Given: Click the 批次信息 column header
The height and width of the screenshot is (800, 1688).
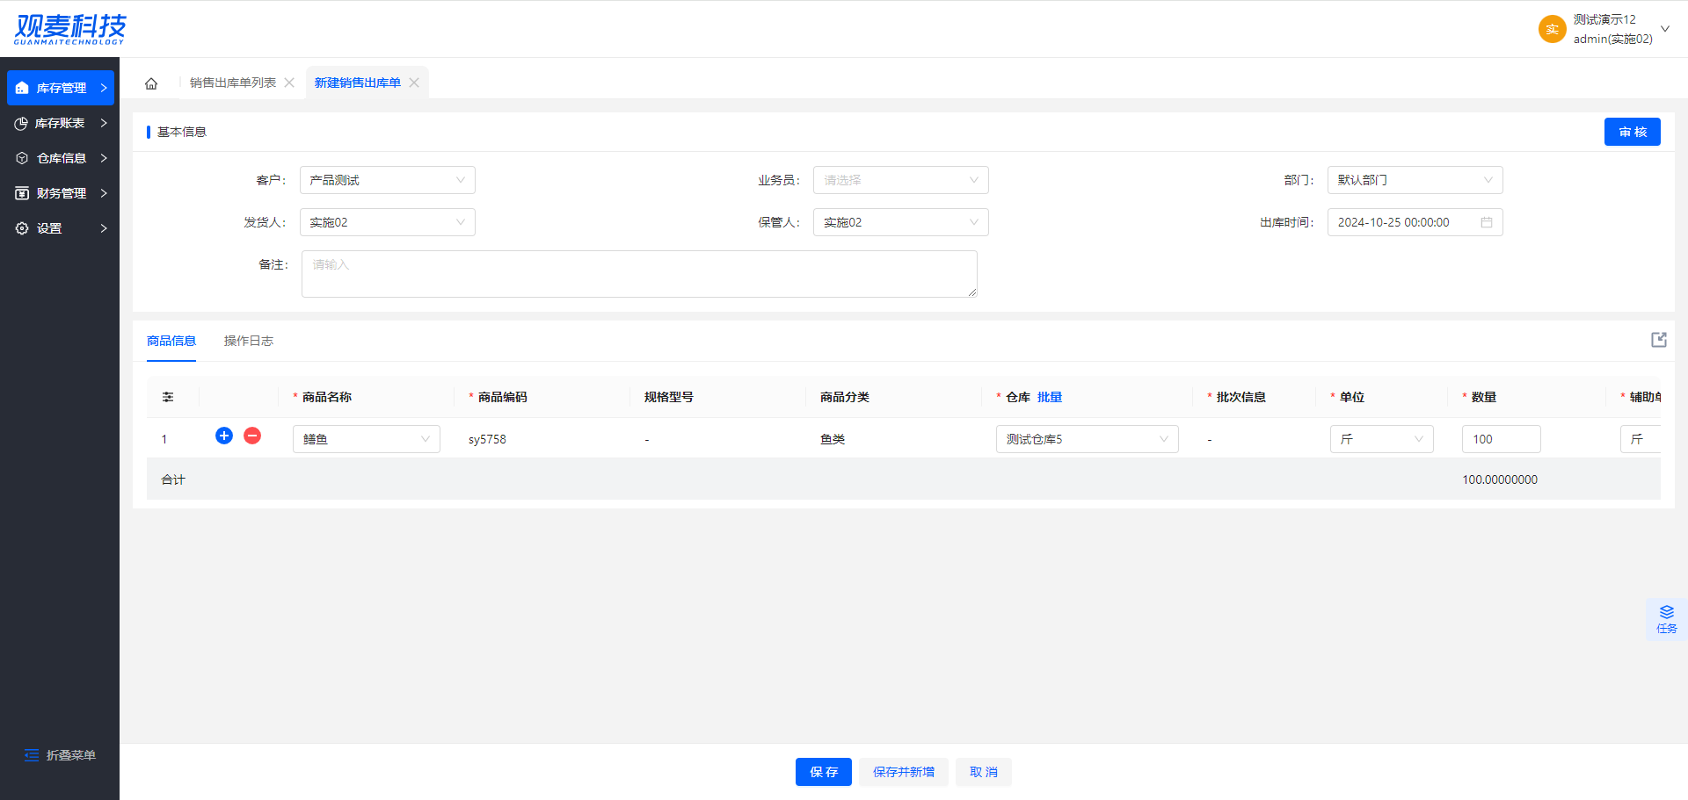Looking at the screenshot, I should (x=1241, y=397).
